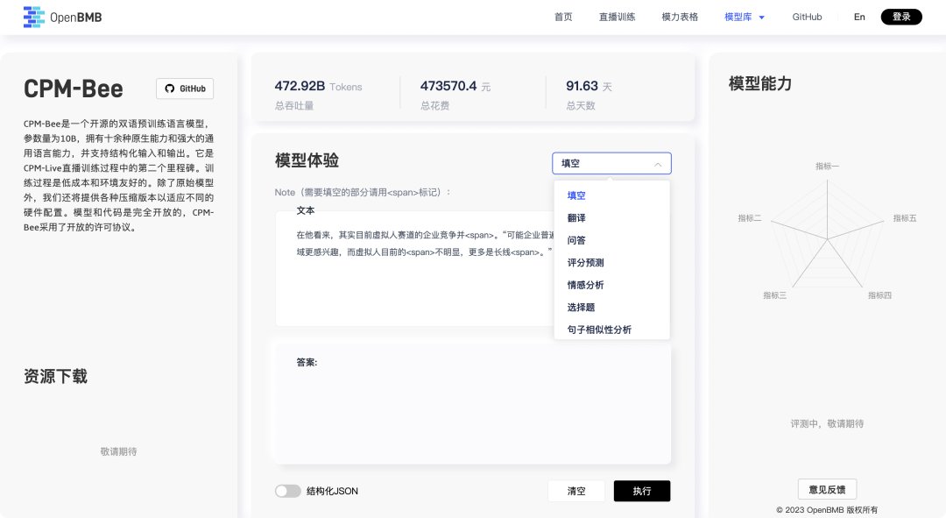The height and width of the screenshot is (518, 946).
Task: Choose 情感分析 from the dropdown list
Action: [x=611, y=285]
